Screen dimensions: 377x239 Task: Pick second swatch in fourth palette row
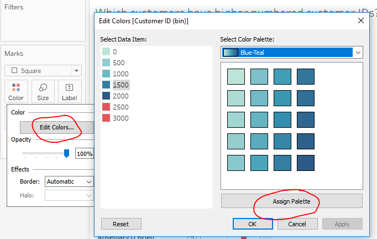pyautogui.click(x=259, y=141)
